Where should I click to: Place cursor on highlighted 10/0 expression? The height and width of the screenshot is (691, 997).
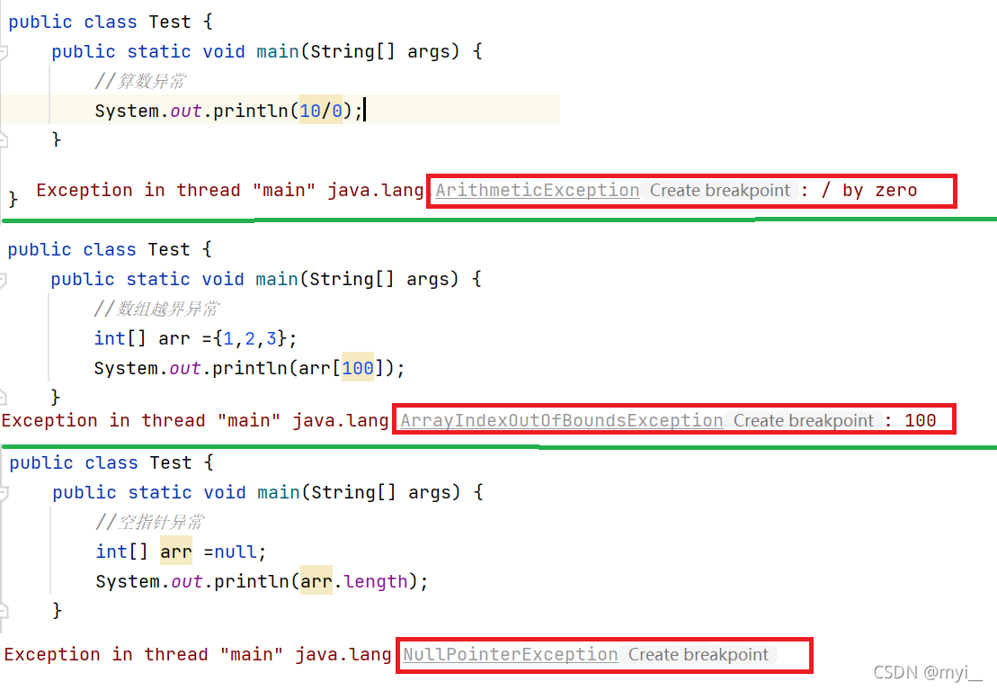tap(321, 111)
